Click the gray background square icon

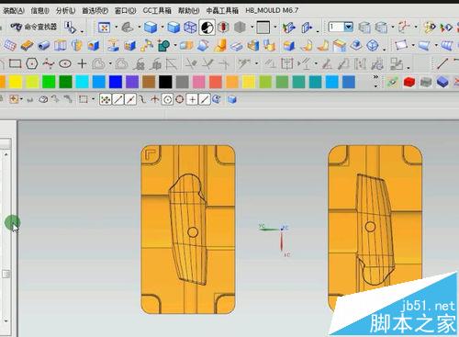[x=263, y=28]
